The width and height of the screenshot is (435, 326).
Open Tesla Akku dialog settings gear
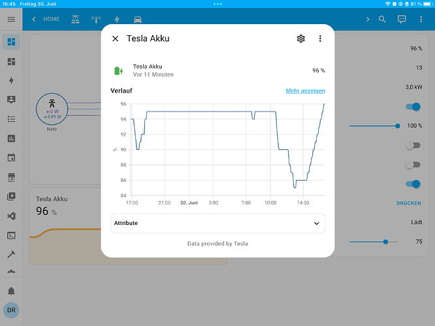pos(300,38)
